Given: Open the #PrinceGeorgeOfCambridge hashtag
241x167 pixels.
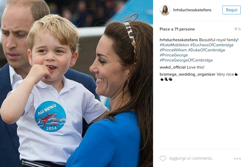Looking at the screenshot, I should [x=186, y=60].
